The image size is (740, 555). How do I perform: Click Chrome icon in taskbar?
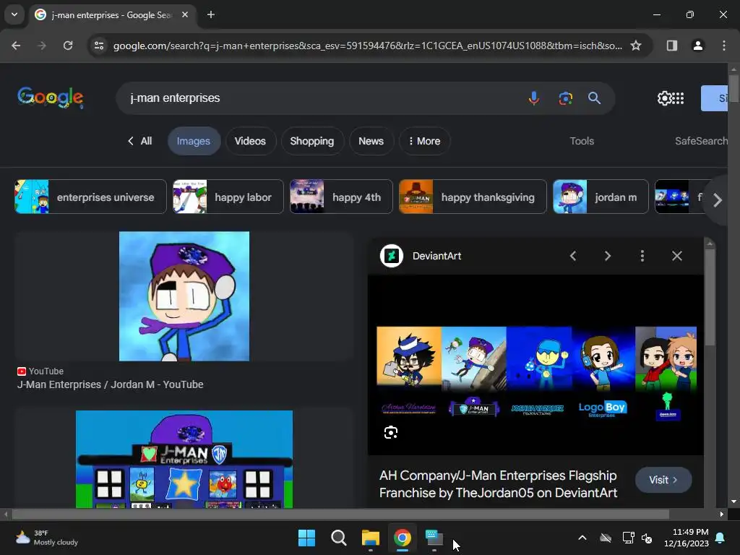pos(402,538)
